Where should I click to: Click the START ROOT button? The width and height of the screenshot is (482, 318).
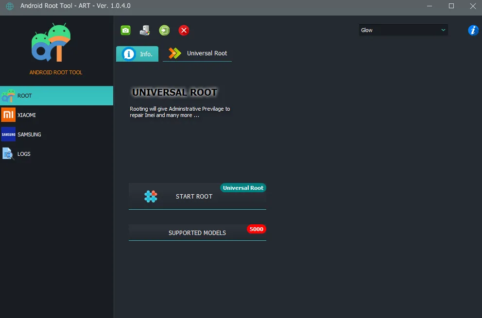[197, 196]
